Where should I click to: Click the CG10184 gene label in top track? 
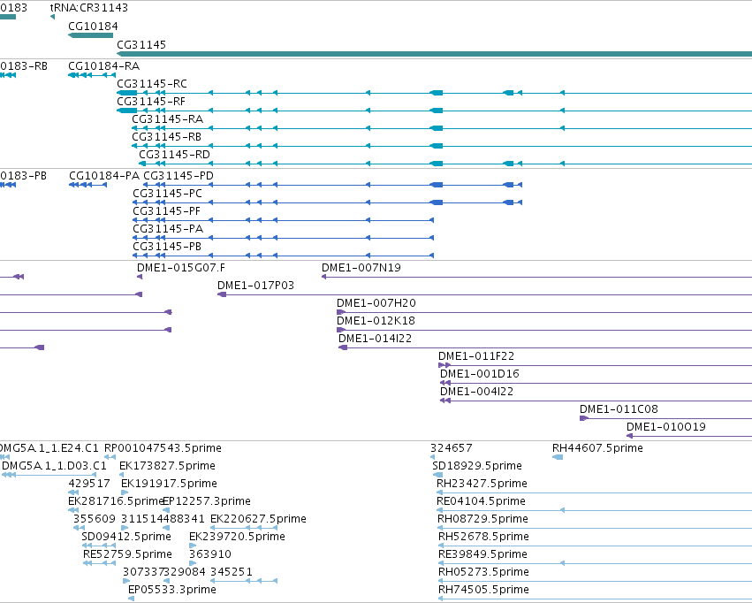point(93,27)
